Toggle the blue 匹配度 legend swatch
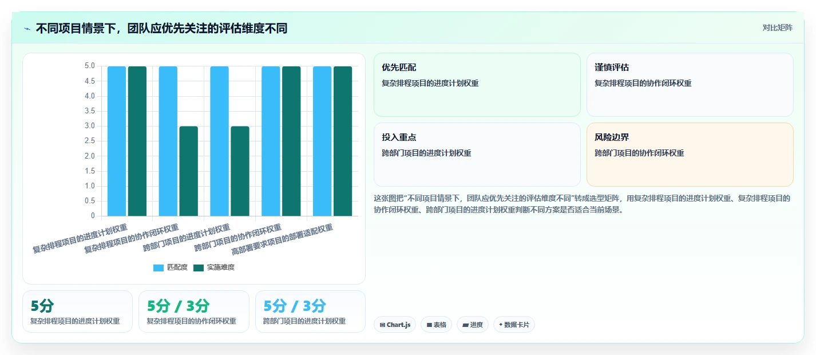The width and height of the screenshot is (816, 355). pyautogui.click(x=159, y=267)
